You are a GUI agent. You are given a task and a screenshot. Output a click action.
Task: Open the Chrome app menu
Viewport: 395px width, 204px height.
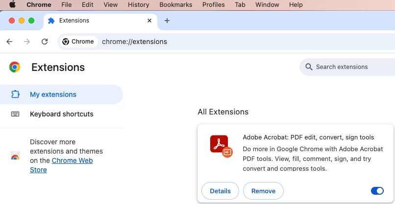click(39, 4)
